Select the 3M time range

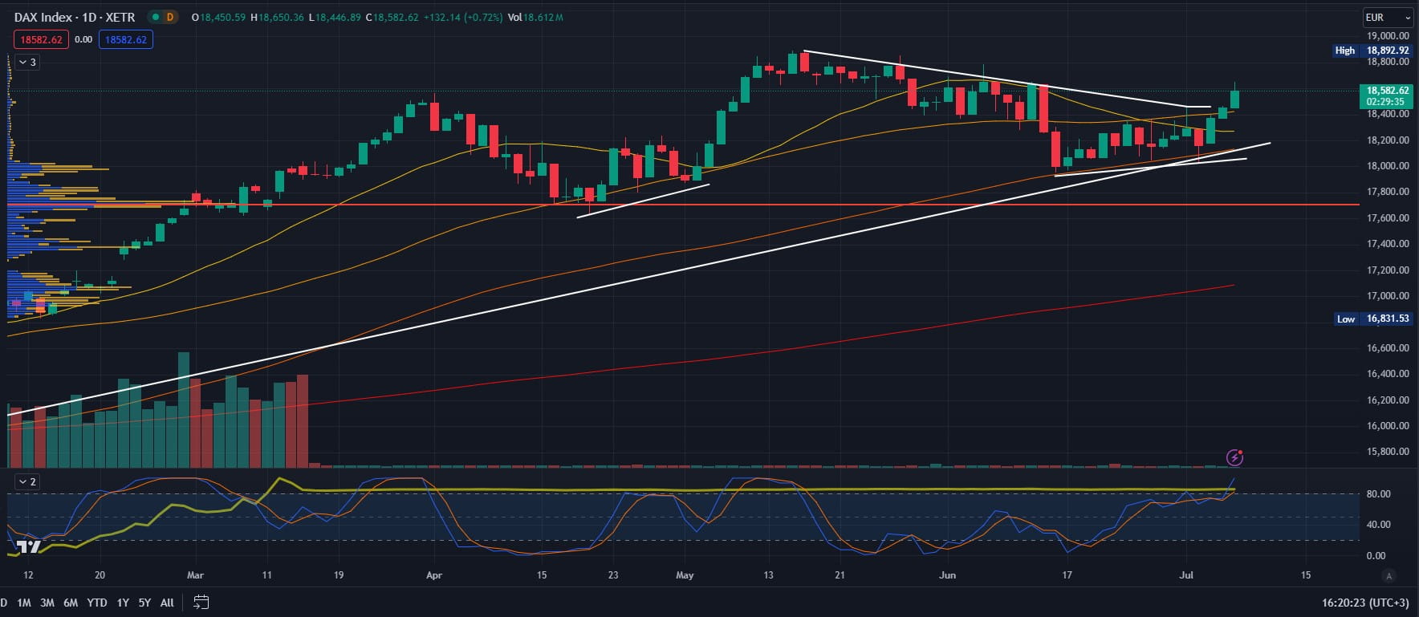(47, 602)
